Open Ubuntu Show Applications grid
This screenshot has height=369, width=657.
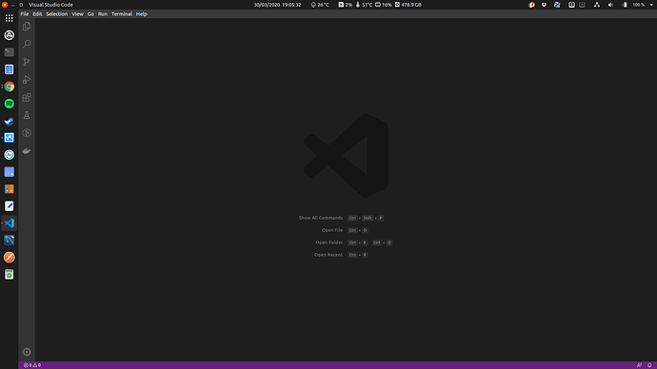(x=10, y=18)
